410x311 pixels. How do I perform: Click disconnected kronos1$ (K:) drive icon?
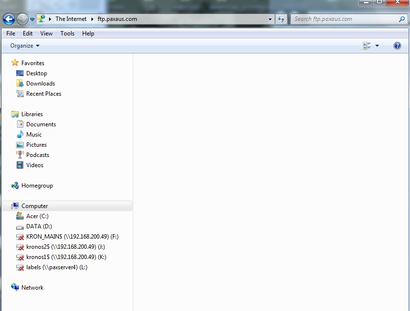click(20, 257)
